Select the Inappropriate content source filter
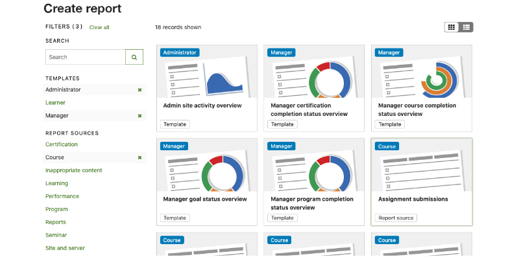The width and height of the screenshot is (519, 259). pyautogui.click(x=74, y=170)
